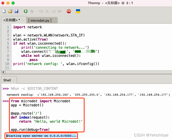Click the print 'network config:' line in editor
This screenshot has width=172, height=139.
click(56, 64)
